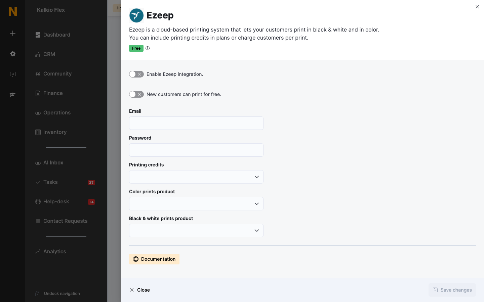Open Black & white prints product dropdown
Screen dimensions: 484x302
tap(196, 231)
